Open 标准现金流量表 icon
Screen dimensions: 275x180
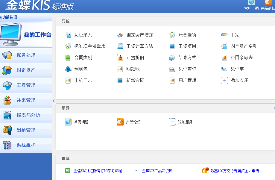[68, 46]
